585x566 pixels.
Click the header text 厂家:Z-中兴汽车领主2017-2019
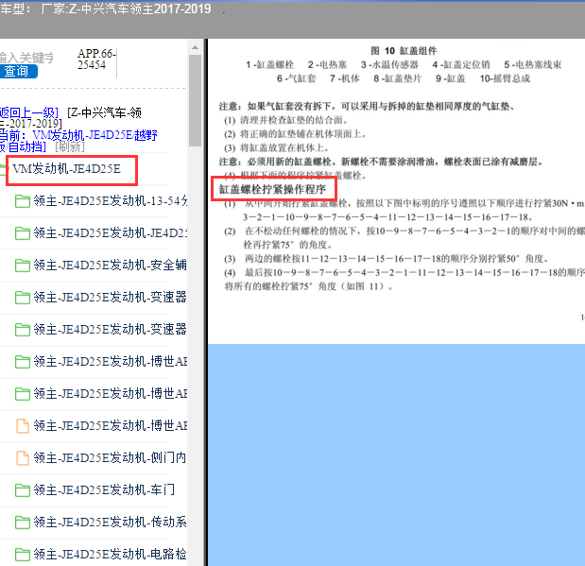(126, 9)
